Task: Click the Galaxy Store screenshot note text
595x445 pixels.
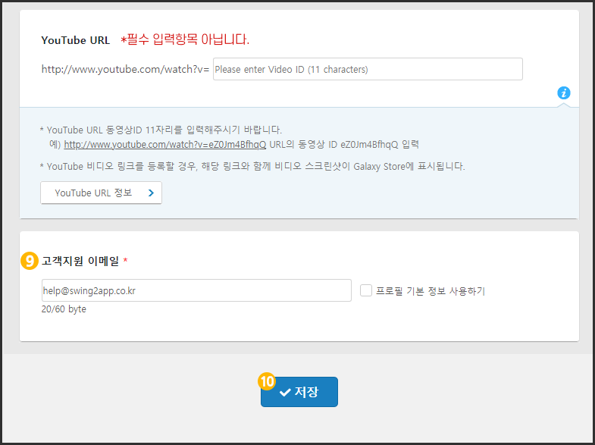Action: 252,166
